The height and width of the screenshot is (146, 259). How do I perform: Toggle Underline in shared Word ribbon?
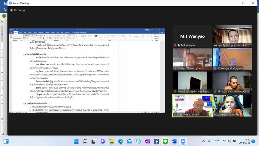tap(28, 38)
